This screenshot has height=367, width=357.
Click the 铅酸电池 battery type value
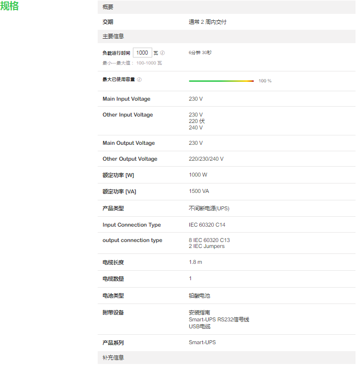tap(199, 296)
